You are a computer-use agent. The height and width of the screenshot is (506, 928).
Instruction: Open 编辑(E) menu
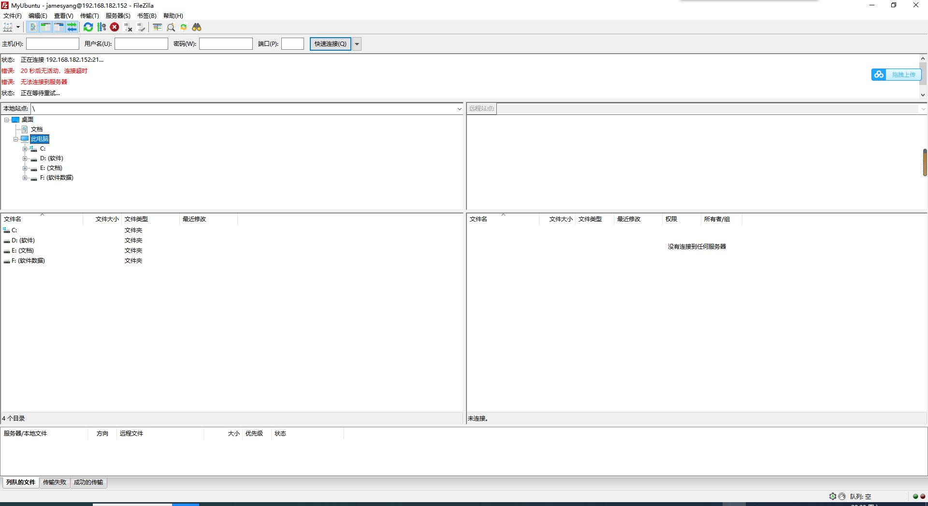click(38, 15)
